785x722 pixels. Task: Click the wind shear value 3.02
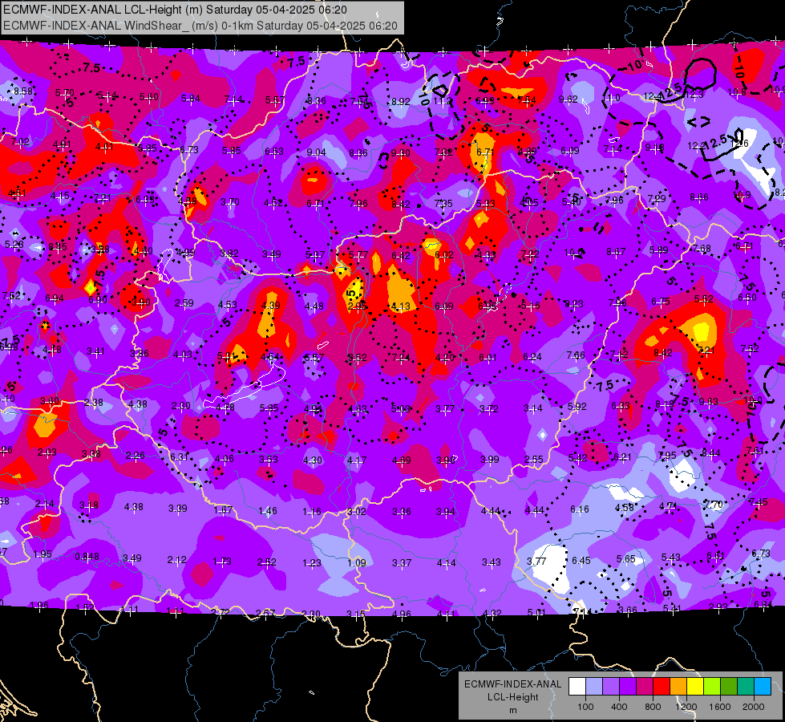click(357, 512)
